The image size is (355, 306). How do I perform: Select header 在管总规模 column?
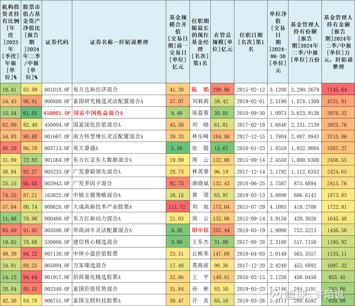coord(222,42)
